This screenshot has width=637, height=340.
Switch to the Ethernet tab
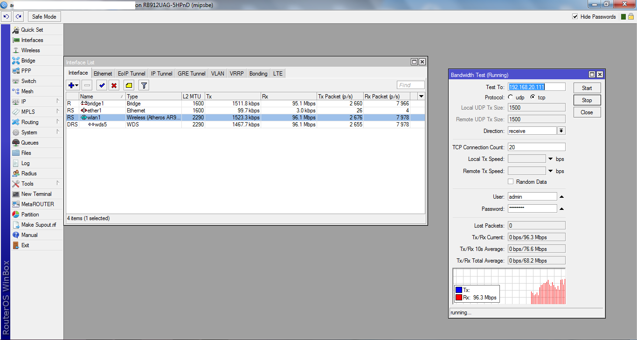pos(103,74)
